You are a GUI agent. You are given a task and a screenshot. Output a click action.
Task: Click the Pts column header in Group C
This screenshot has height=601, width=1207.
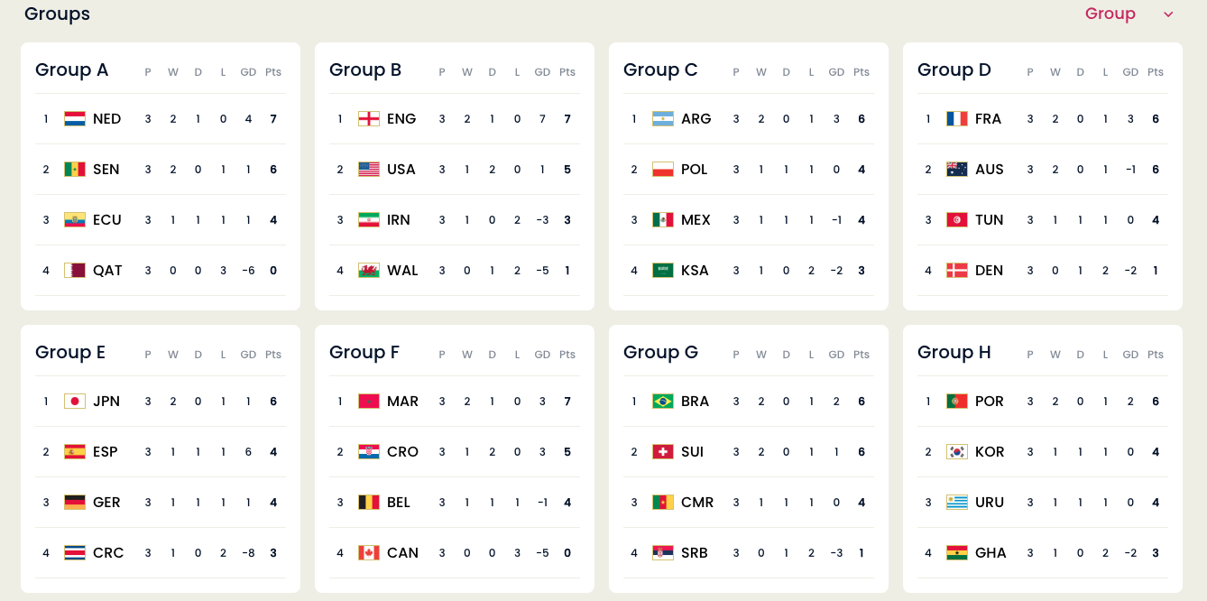pos(861,72)
